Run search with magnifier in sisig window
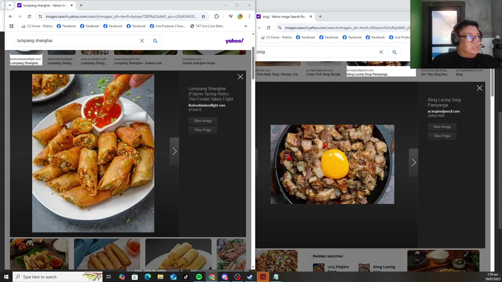The image size is (502, 282). pyautogui.click(x=395, y=52)
